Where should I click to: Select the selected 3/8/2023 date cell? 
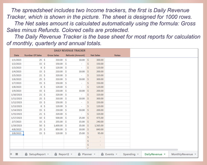click(17, 133)
